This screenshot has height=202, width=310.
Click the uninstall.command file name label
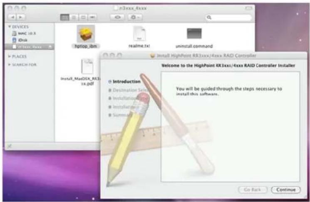point(194,46)
